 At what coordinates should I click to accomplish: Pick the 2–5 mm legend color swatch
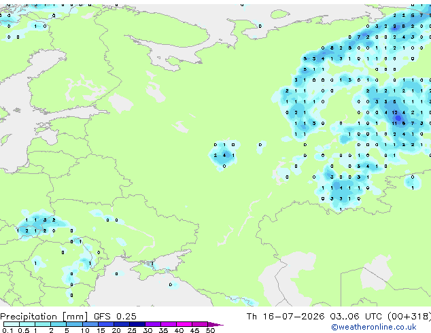pyautogui.click(x=58, y=324)
